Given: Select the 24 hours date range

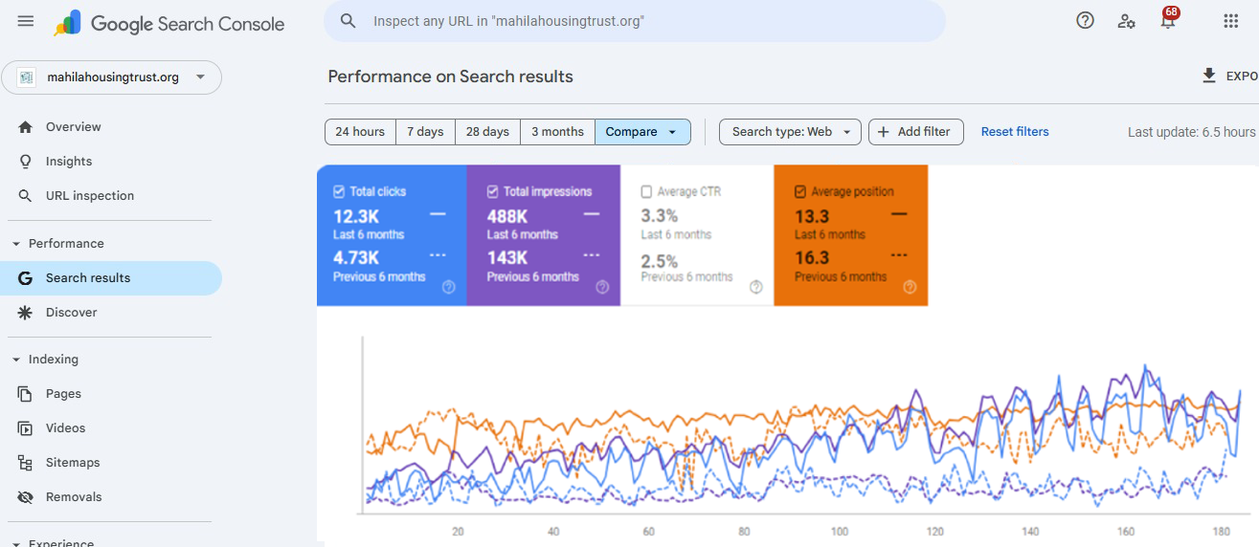Looking at the screenshot, I should 360,132.
